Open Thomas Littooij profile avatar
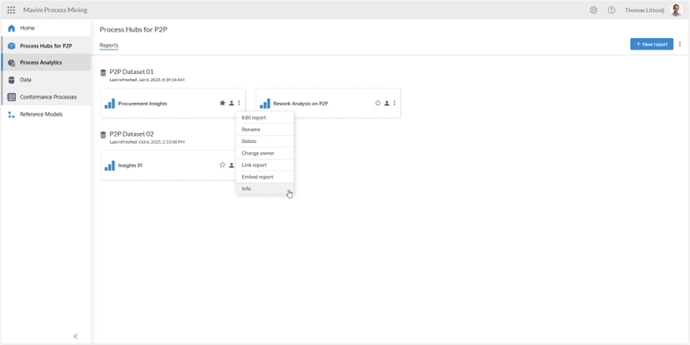The height and width of the screenshot is (345, 690). point(676,10)
